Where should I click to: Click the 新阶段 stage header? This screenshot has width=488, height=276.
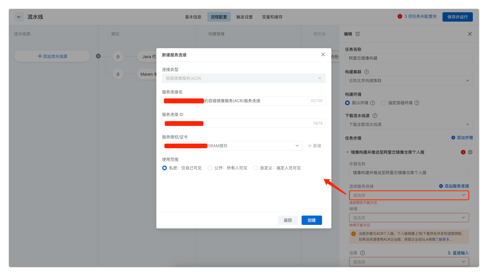319,34
